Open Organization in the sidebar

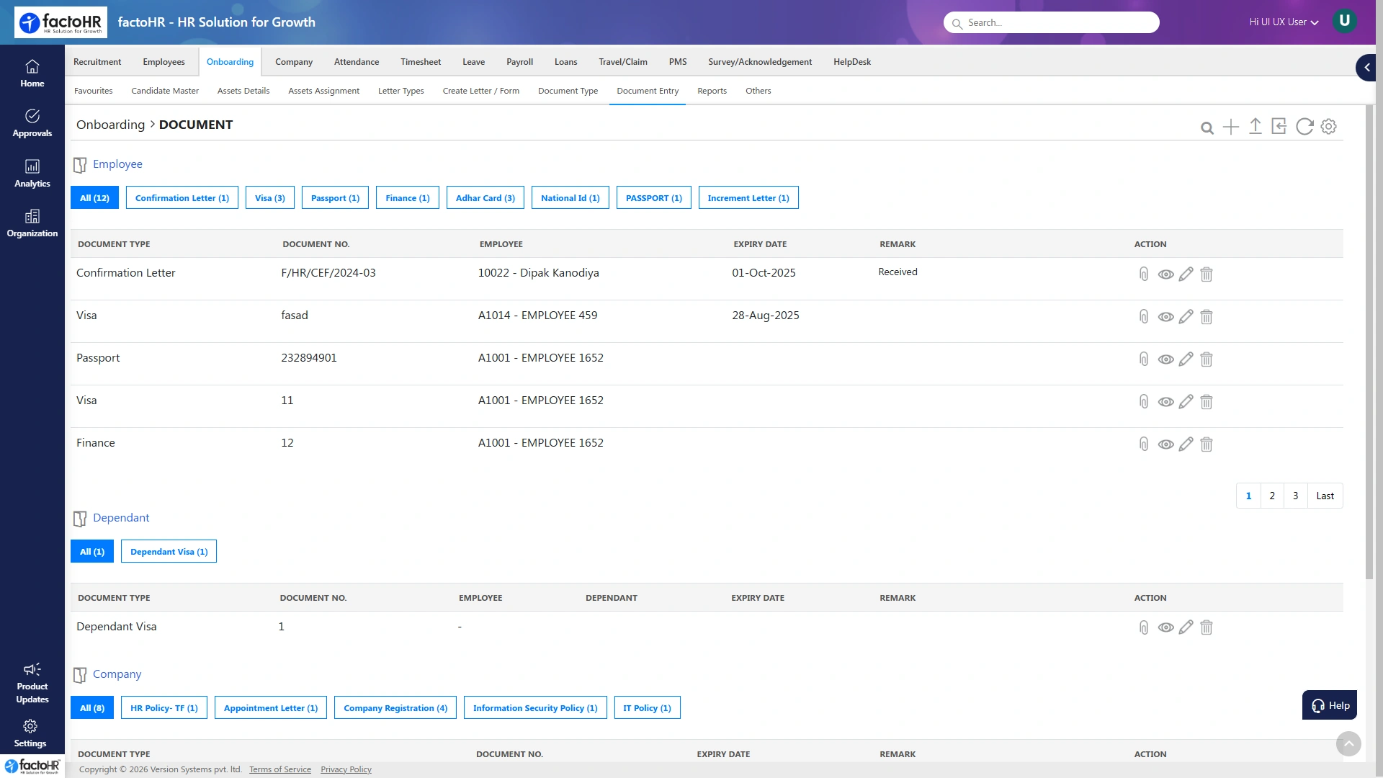coord(32,223)
